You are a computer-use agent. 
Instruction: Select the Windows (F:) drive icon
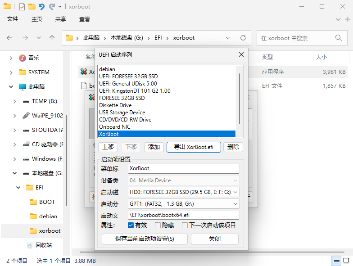pyautogui.click(x=26, y=159)
